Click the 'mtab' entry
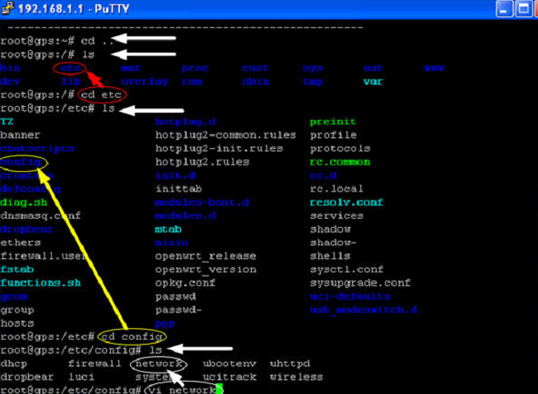Image resolution: width=538 pixels, height=394 pixels. point(169,229)
